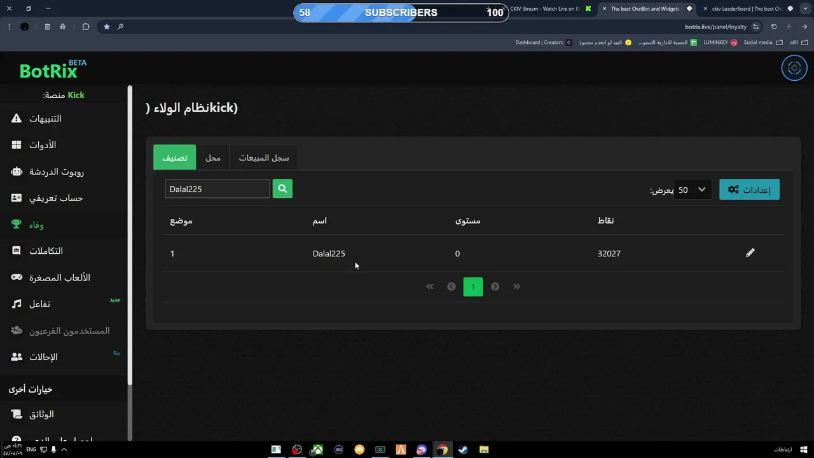The width and height of the screenshot is (814, 458).
Task: Open the round account avatar in header
Action: click(x=794, y=68)
